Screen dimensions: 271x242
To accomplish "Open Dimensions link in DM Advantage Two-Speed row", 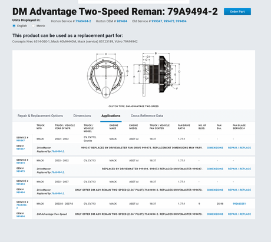I will pos(215,214).
